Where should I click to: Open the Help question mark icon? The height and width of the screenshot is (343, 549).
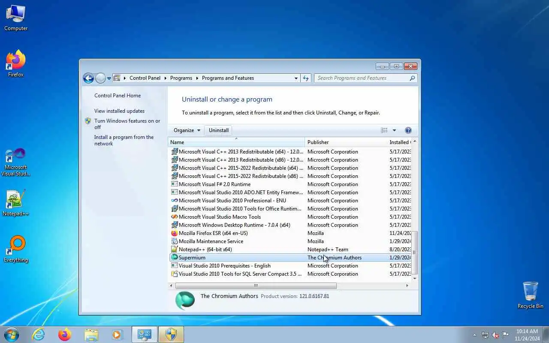pyautogui.click(x=408, y=130)
